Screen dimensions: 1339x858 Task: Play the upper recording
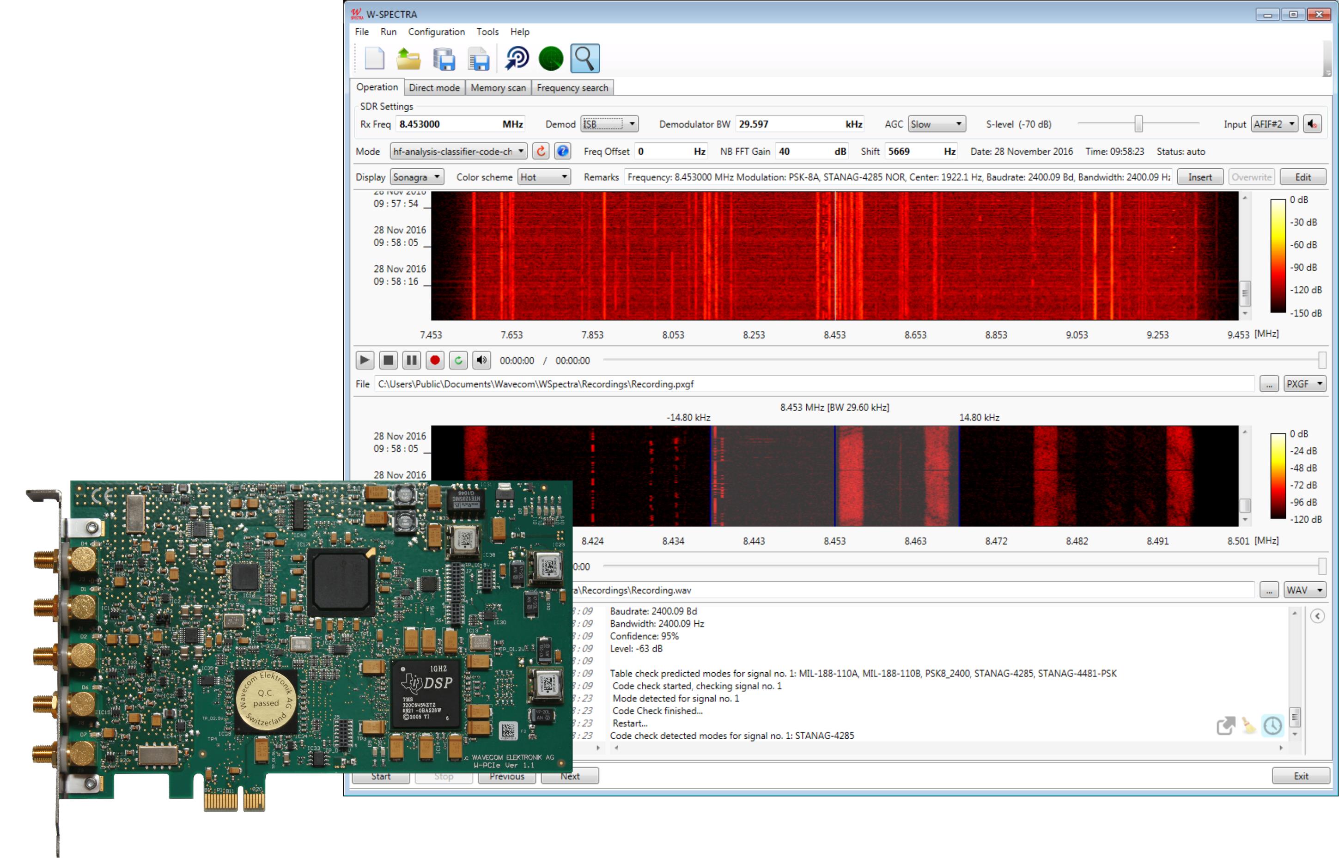pyautogui.click(x=365, y=360)
